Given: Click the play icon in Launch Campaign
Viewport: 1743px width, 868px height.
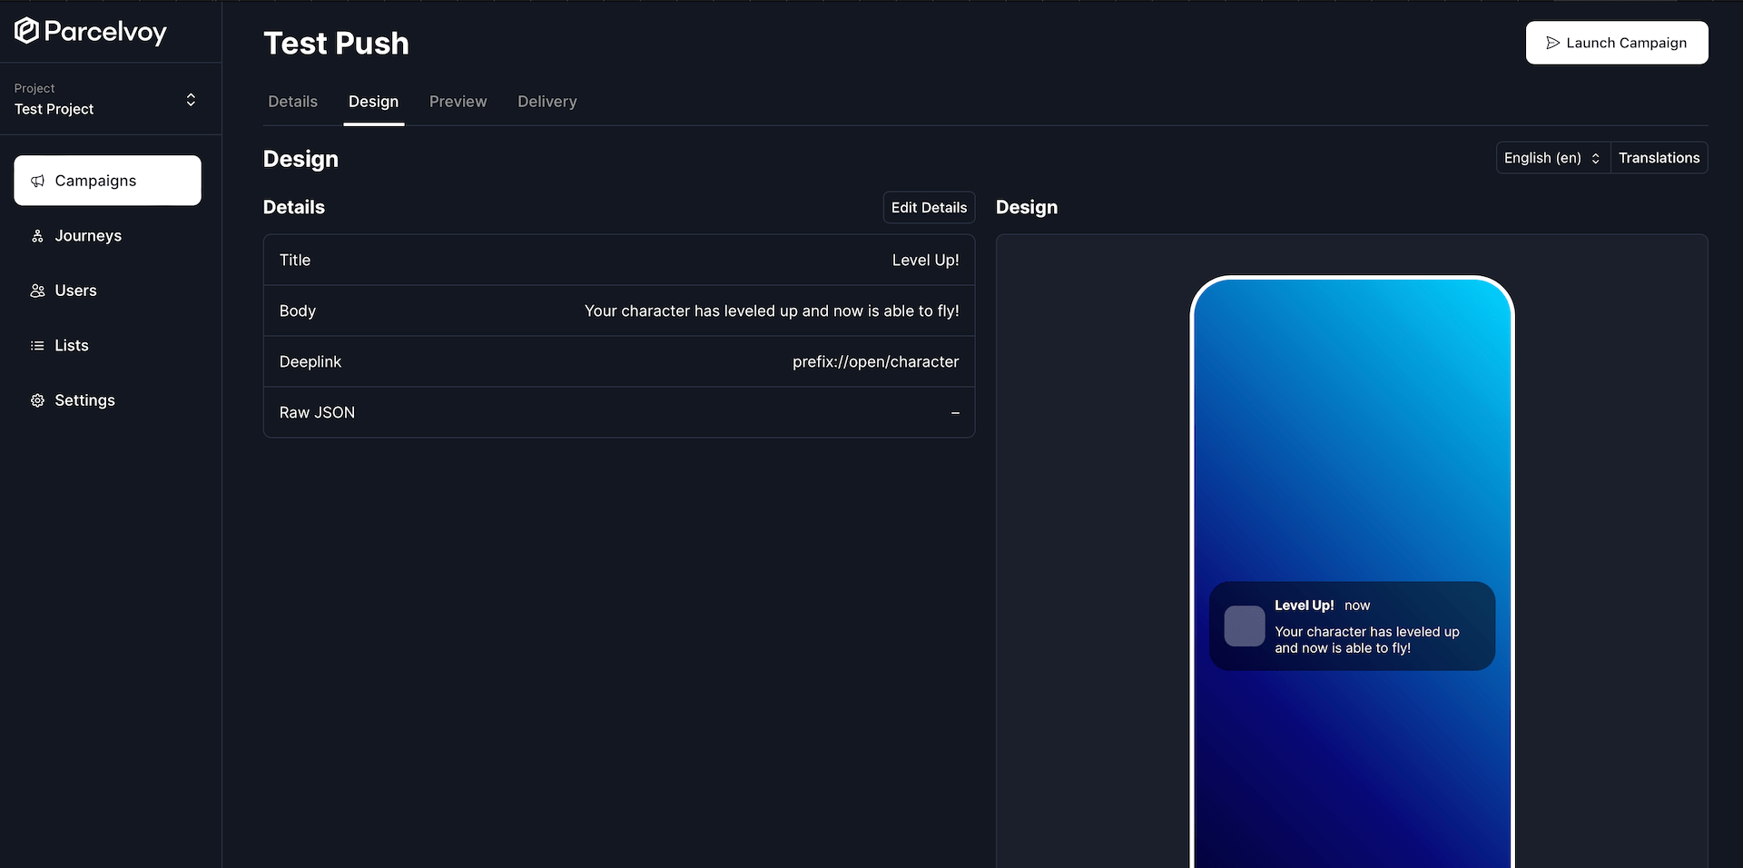Looking at the screenshot, I should point(1552,43).
